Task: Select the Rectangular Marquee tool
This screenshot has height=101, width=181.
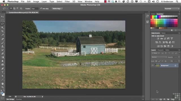Action: (x=3, y=20)
